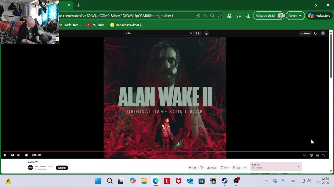This screenshot has height=187, width=334.
Task: Expand the Next: War mix panel
Action: [299, 166]
